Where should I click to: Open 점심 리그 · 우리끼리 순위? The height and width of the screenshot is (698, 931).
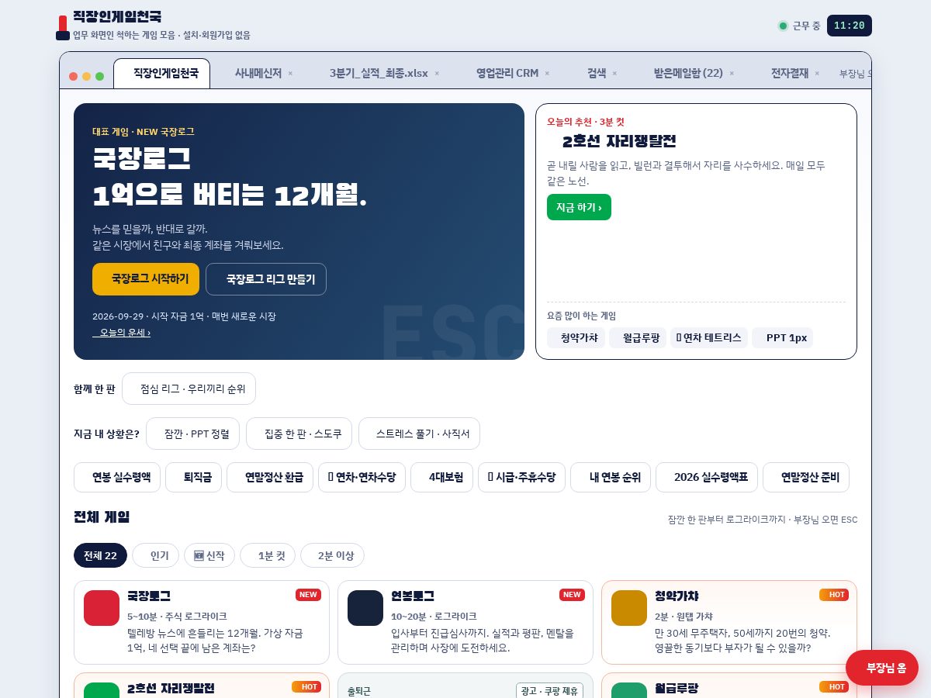[x=189, y=389]
